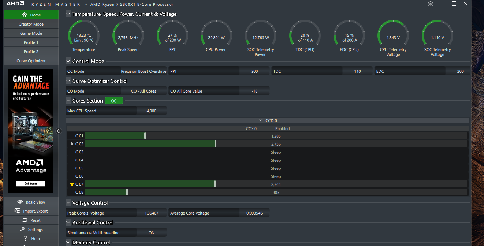Click the Reset label in sidebar
The width and height of the screenshot is (484, 246).
pos(36,220)
